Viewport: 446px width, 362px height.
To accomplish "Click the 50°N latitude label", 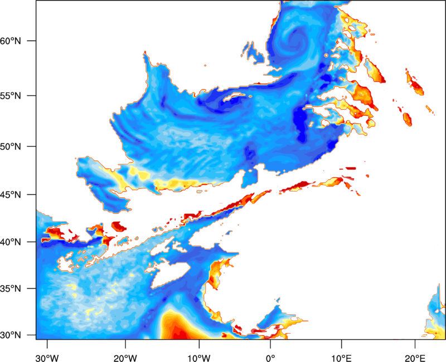I will [11, 146].
